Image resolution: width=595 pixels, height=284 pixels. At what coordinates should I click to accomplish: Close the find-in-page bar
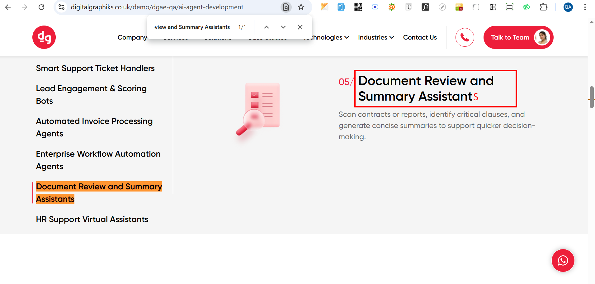[x=300, y=27]
